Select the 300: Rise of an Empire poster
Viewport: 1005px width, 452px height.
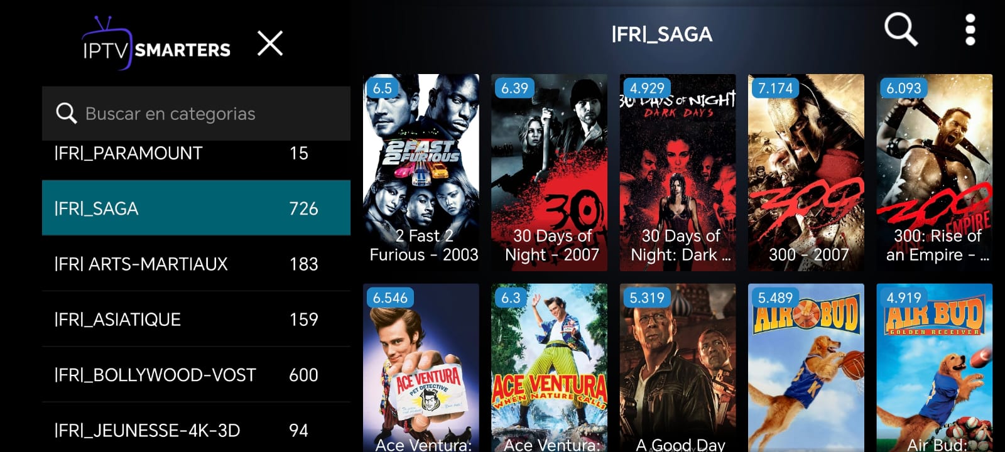pyautogui.click(x=935, y=173)
